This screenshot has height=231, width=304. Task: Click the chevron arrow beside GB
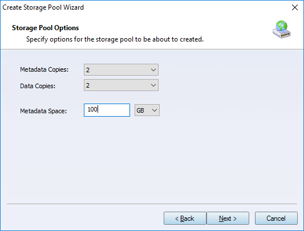pos(155,110)
